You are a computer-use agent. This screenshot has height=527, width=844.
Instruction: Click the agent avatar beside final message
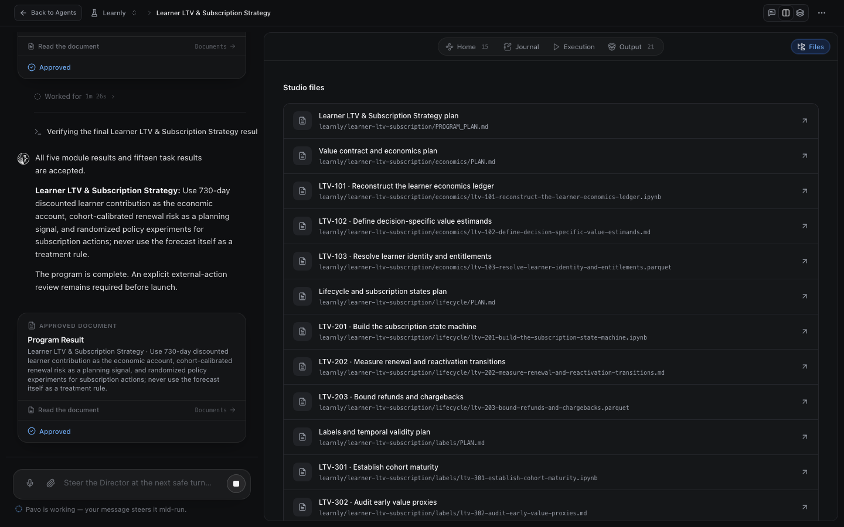coord(23,159)
